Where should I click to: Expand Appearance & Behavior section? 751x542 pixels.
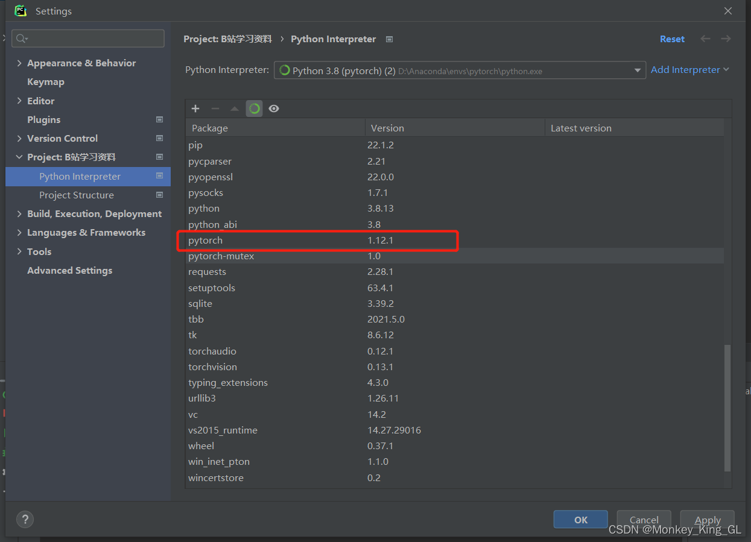(19, 63)
